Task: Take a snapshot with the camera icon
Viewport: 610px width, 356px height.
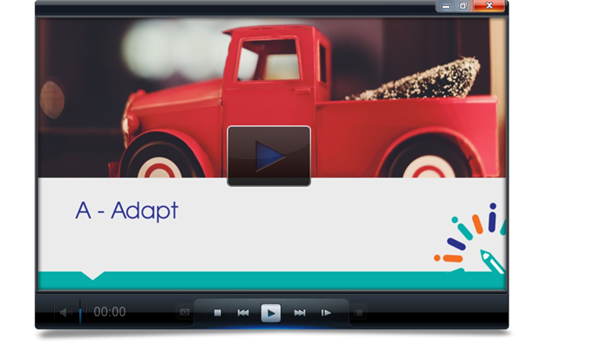Action: tap(185, 312)
